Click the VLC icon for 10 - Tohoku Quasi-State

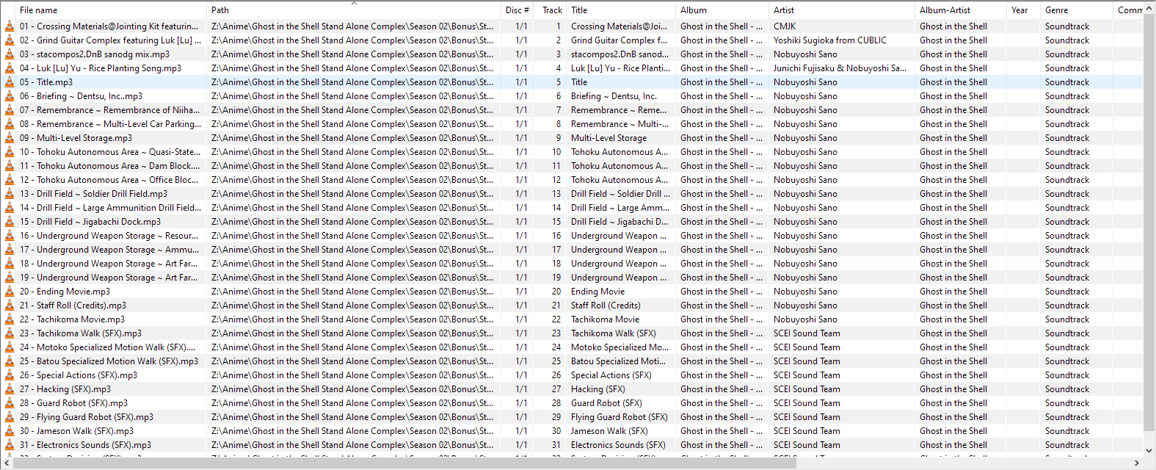click(10, 151)
